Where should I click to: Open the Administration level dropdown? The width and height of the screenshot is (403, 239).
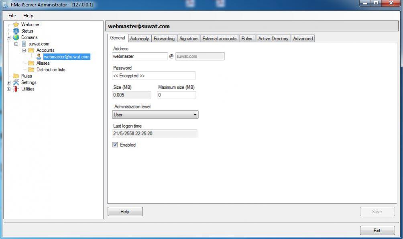(x=155, y=114)
